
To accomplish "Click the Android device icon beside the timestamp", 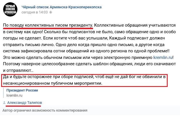I will [x=51, y=12].
